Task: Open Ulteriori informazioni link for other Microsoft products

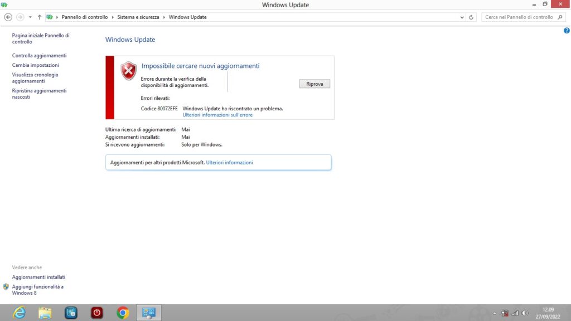Action: pyautogui.click(x=229, y=163)
